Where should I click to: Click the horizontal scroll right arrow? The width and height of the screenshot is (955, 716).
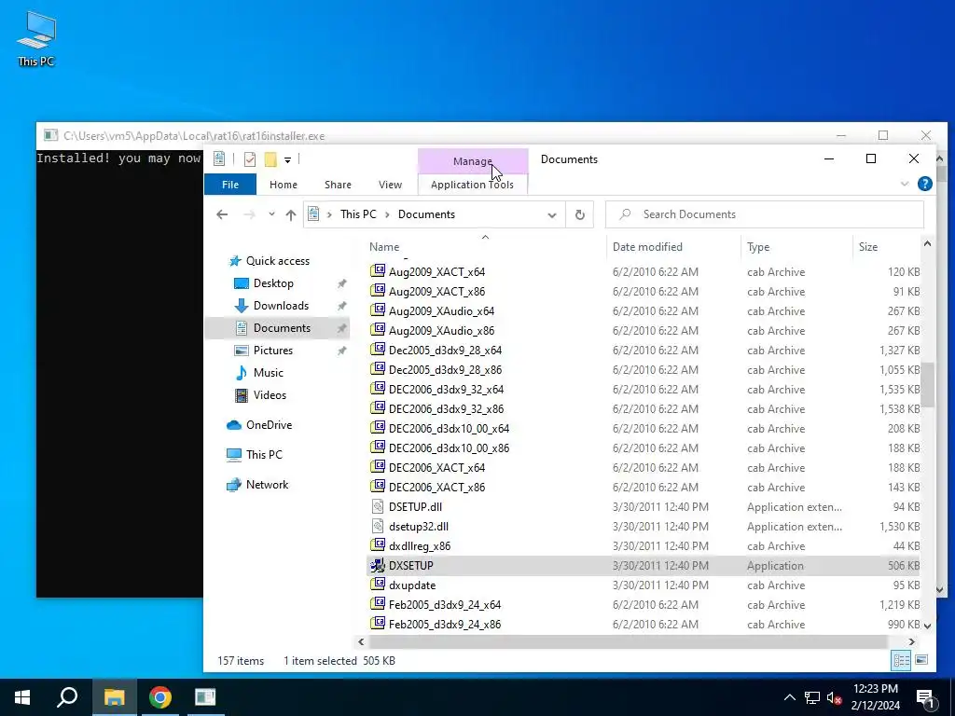pyautogui.click(x=912, y=641)
